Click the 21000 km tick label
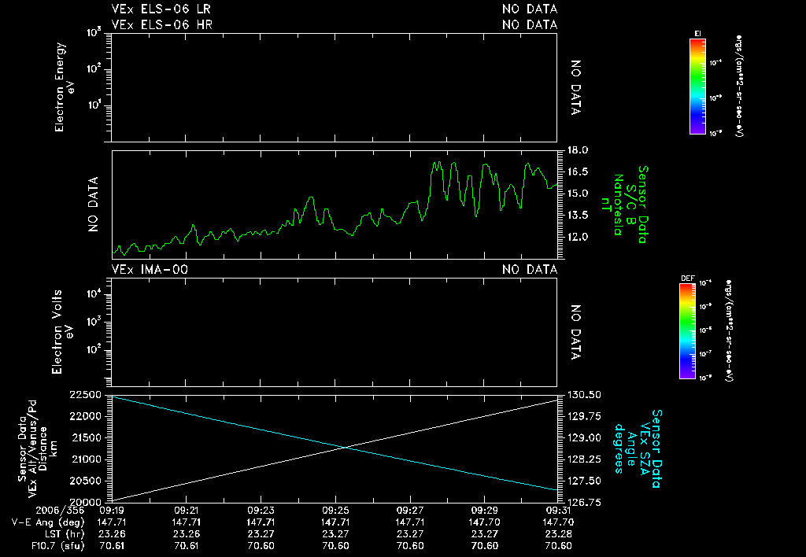This screenshot has width=806, height=557. point(85,459)
